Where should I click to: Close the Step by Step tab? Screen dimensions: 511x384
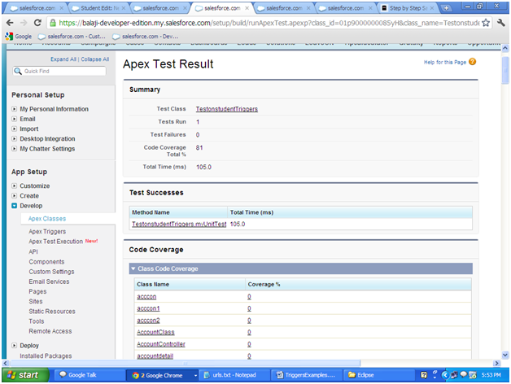pos(432,8)
